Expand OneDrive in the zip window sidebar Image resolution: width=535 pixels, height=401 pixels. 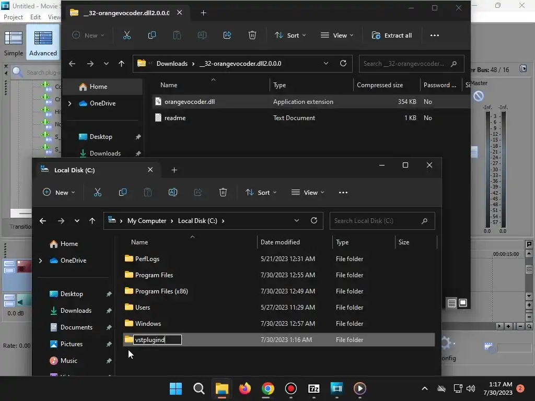point(69,103)
